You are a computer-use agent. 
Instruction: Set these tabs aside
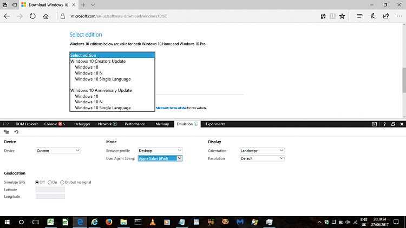tap(14, 5)
